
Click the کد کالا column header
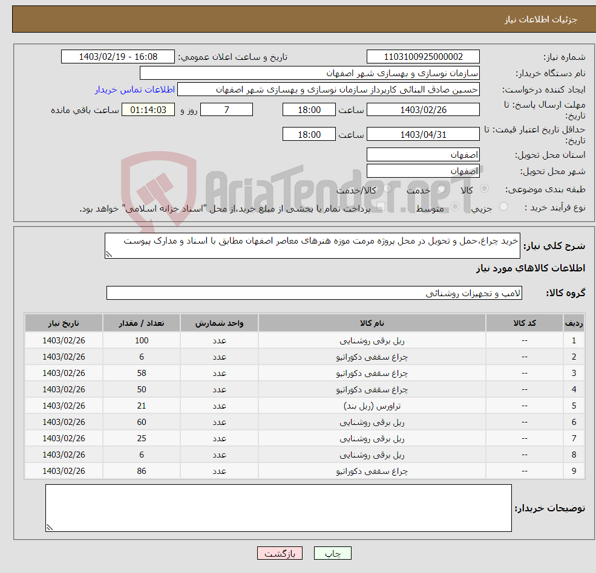click(x=525, y=323)
